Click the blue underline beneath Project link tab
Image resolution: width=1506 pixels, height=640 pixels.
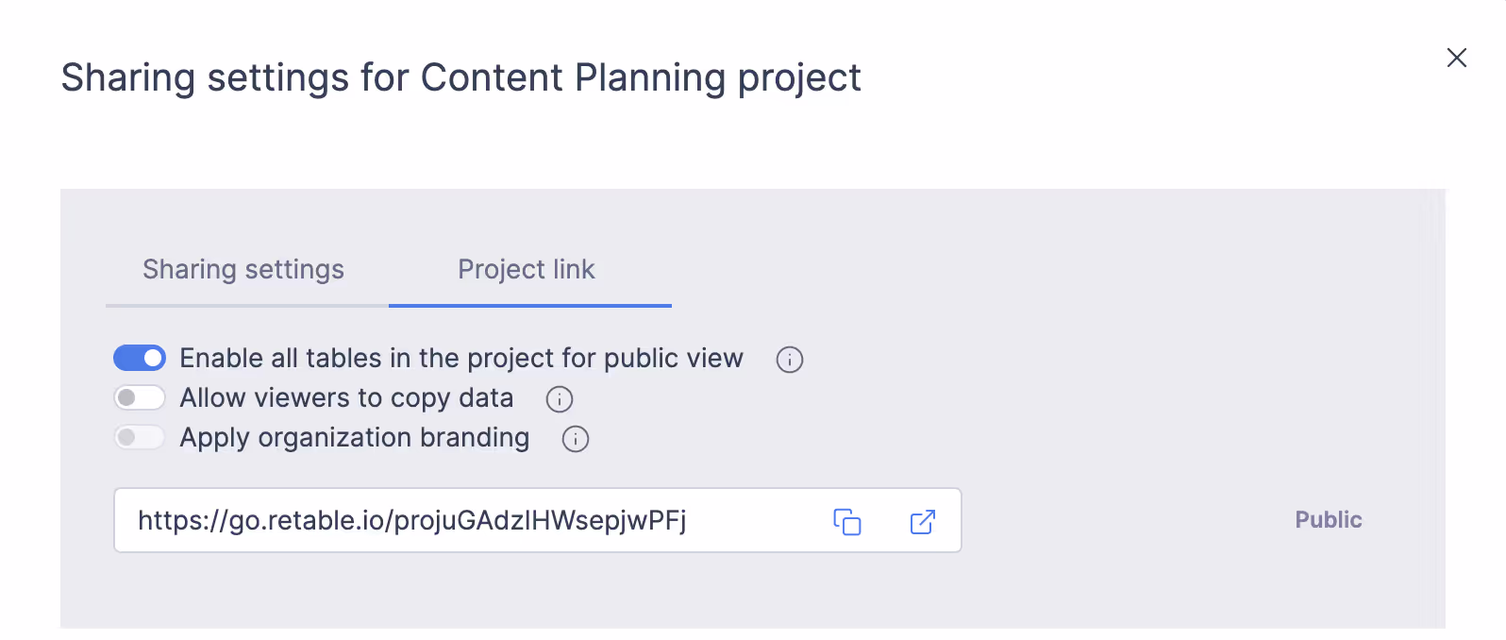click(530, 306)
